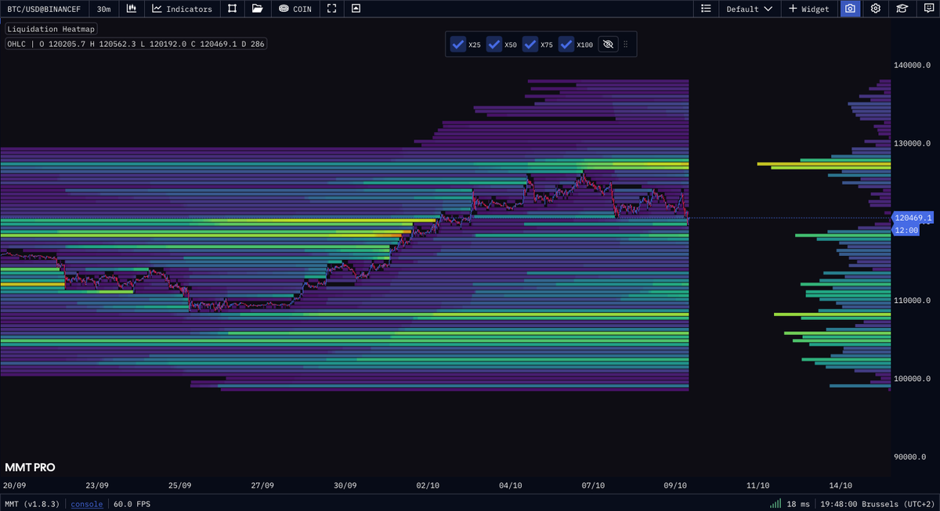Uncheck the X100 leverage checkbox
This screenshot has height=511, width=940.
pyautogui.click(x=566, y=45)
